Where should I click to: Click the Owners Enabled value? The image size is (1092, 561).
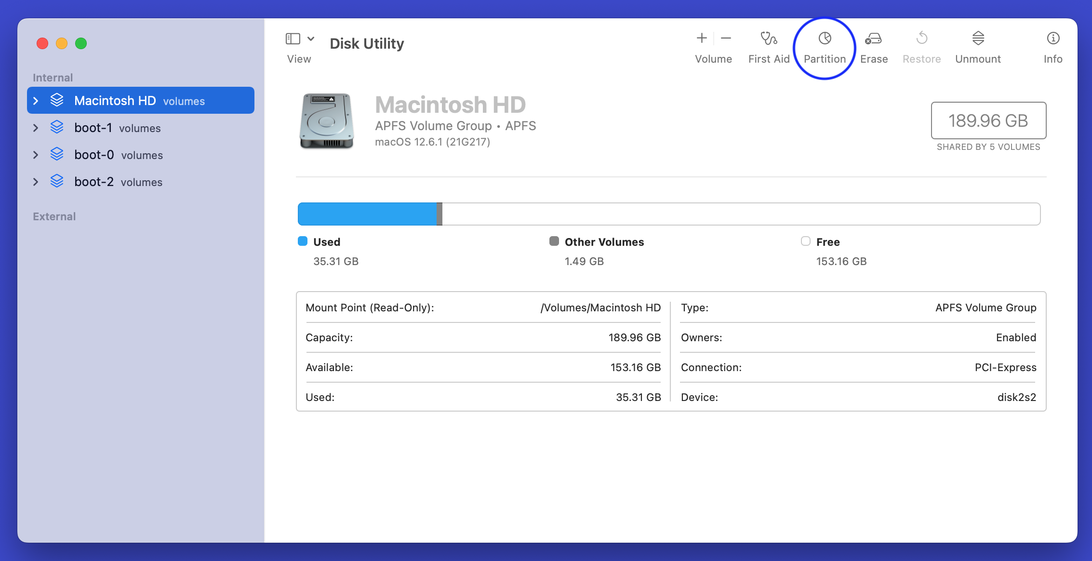click(1016, 337)
